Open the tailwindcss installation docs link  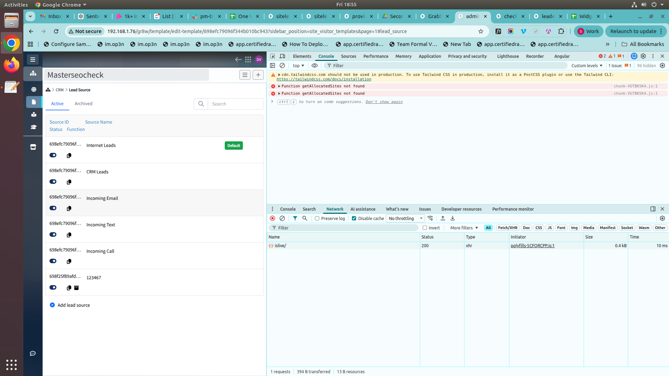(x=324, y=79)
